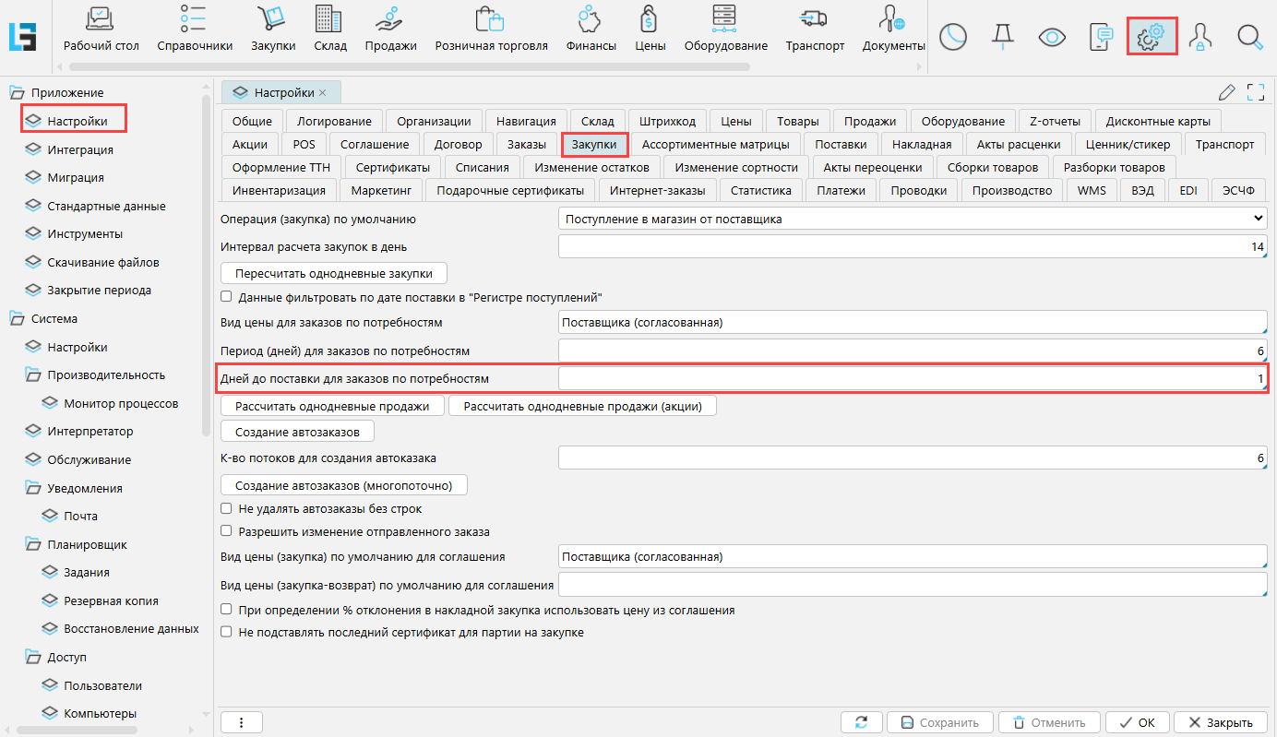
Task: Click the 'Интервал расчета закупок в день' field
Action: [x=913, y=247]
